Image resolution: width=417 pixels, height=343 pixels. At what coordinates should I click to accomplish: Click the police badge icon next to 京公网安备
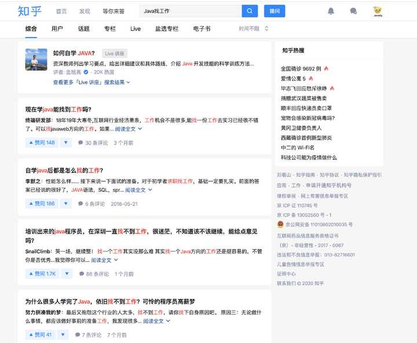pos(280,224)
